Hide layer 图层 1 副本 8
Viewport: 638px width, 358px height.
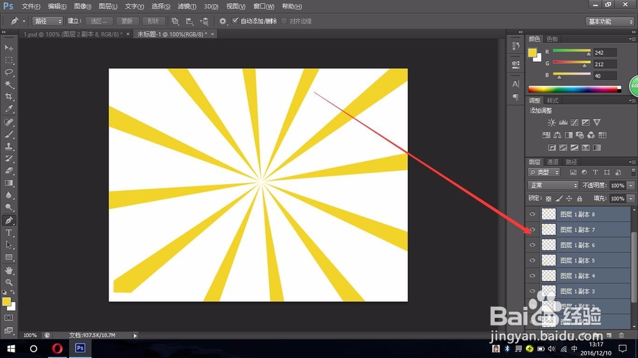pyautogui.click(x=532, y=214)
